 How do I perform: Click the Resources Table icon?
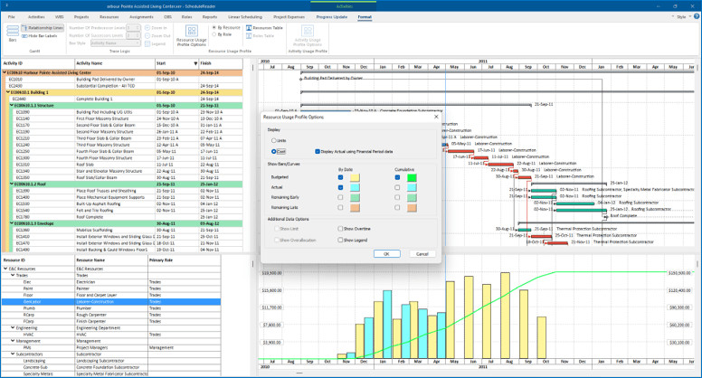coord(249,28)
